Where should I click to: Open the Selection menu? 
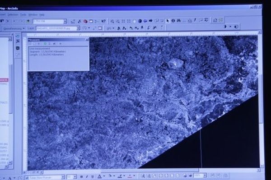click(13, 15)
